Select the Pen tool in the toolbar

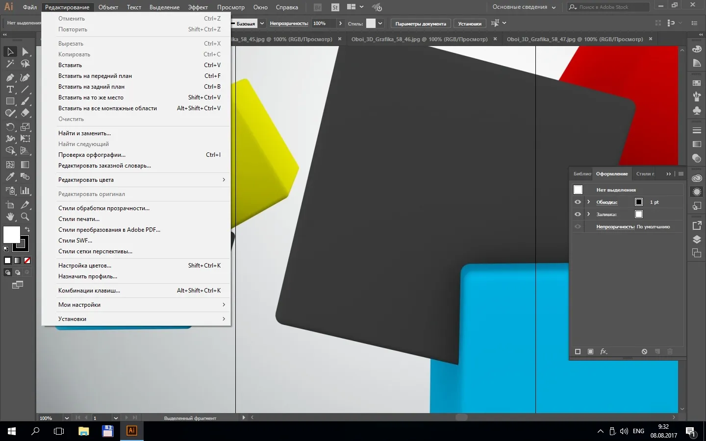tap(10, 77)
